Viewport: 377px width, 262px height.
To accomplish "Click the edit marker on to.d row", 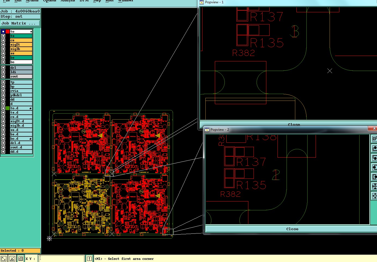I will tap(31, 108).
